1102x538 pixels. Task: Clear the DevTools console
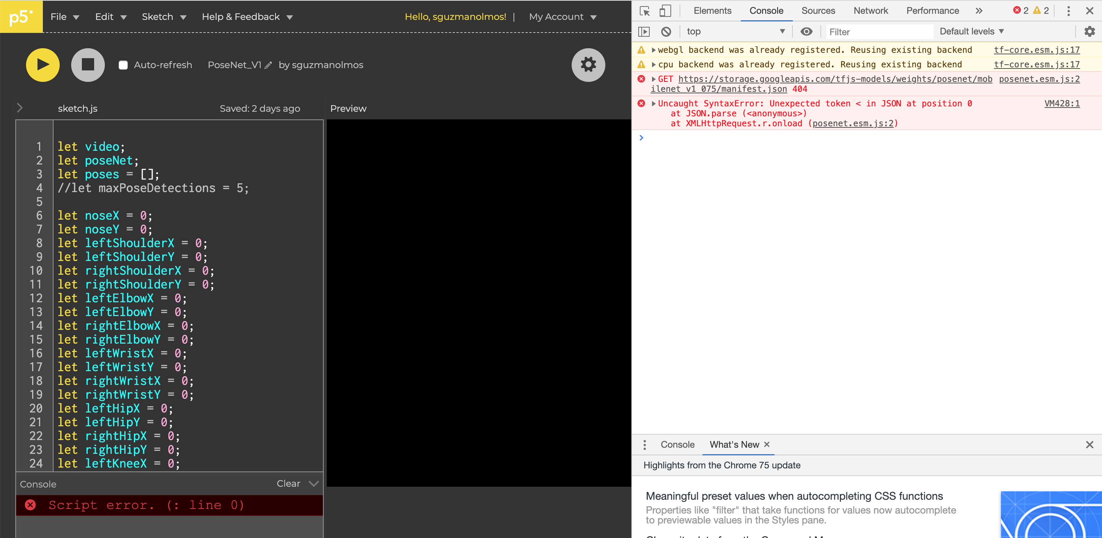click(666, 32)
